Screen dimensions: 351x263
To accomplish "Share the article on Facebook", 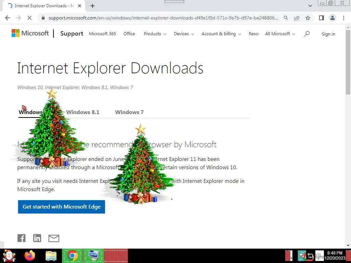I will click(22, 238).
